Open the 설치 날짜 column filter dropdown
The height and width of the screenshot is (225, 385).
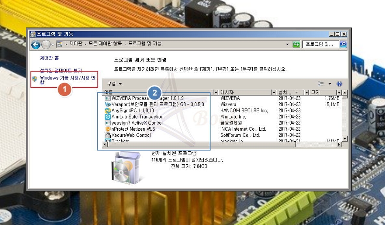tap(306, 93)
